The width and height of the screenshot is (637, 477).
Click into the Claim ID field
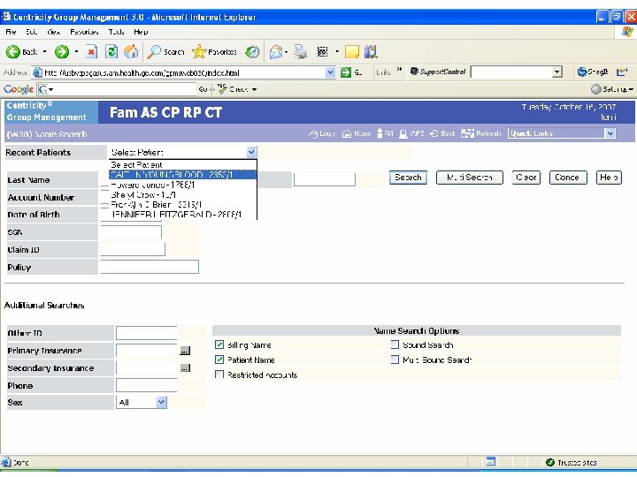pos(133,249)
